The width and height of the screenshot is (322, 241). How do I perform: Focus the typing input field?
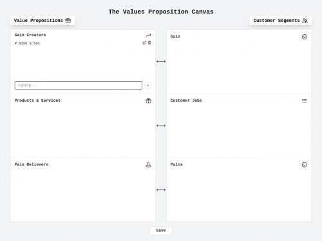tap(79, 85)
